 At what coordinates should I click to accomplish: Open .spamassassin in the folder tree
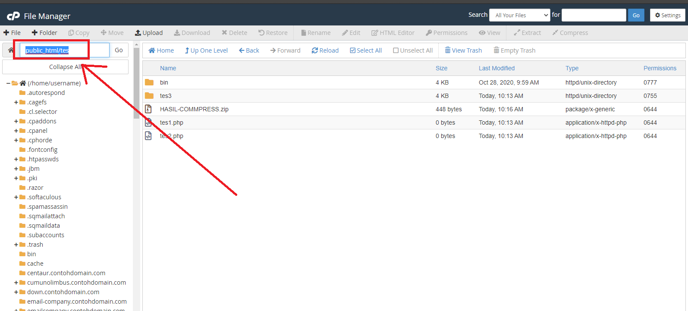(x=47, y=207)
